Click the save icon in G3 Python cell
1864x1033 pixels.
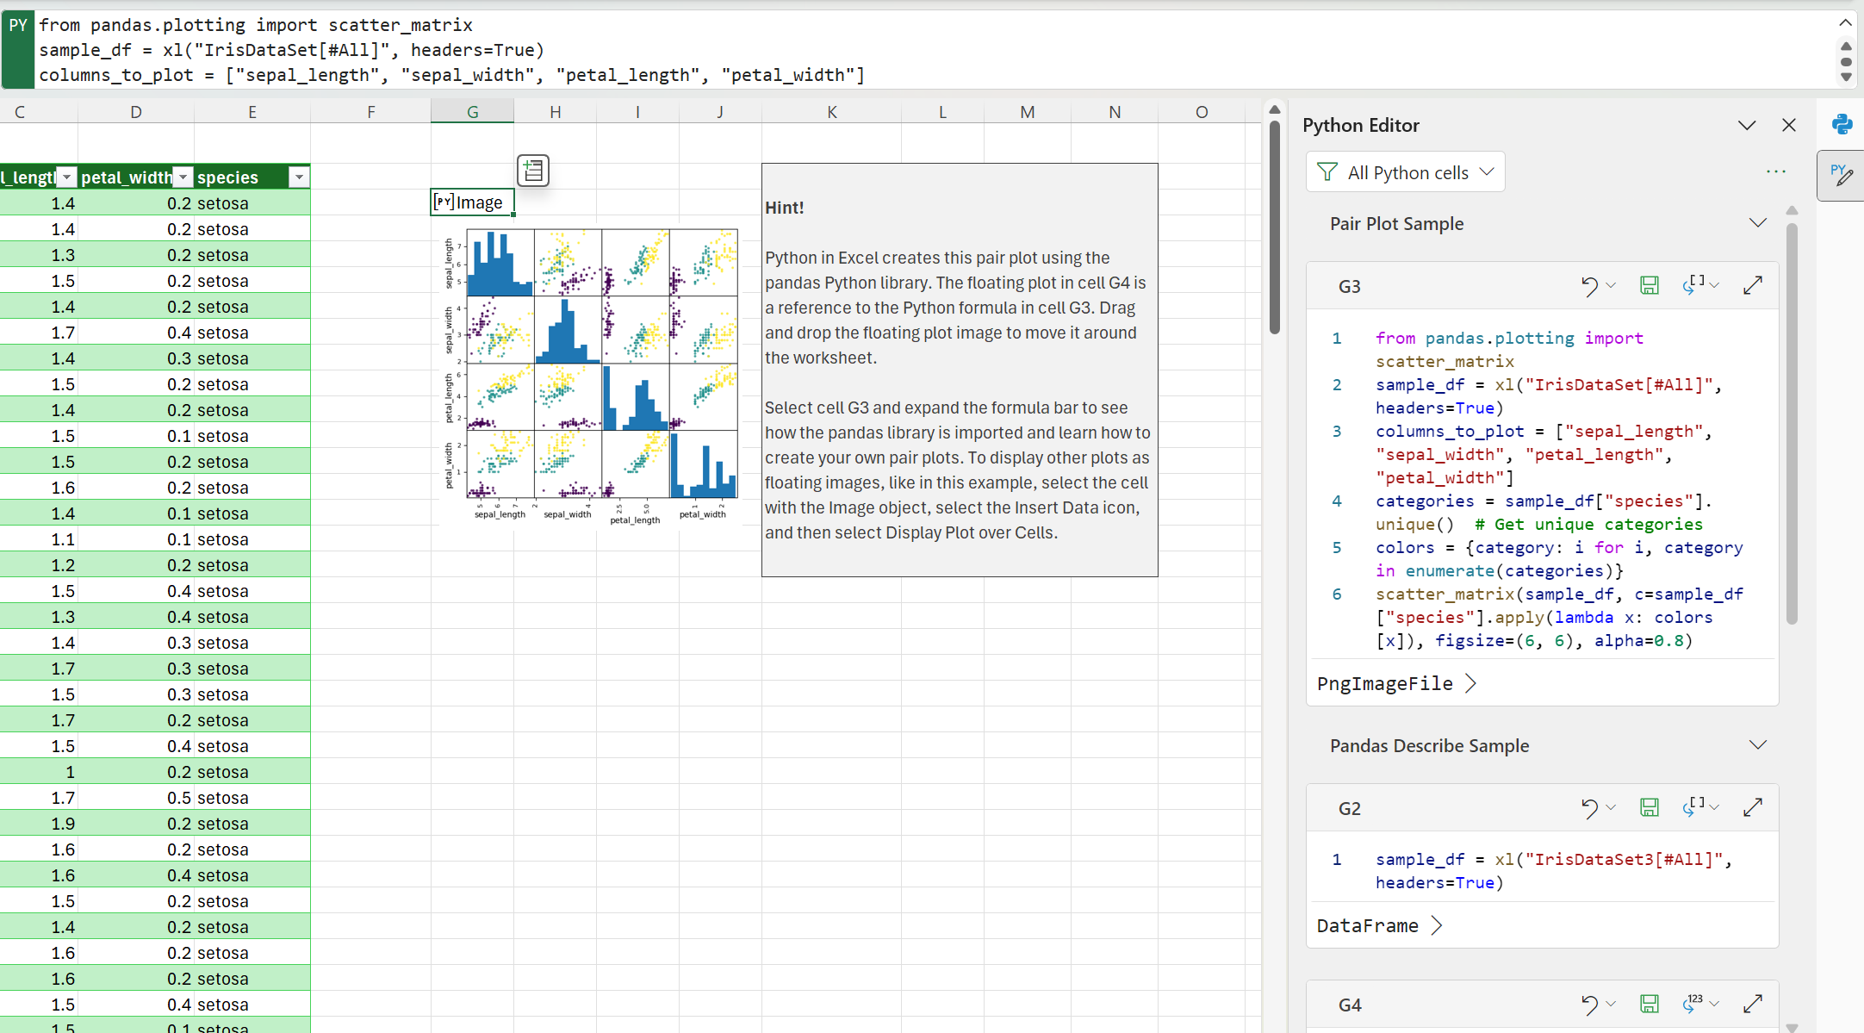[1650, 285]
